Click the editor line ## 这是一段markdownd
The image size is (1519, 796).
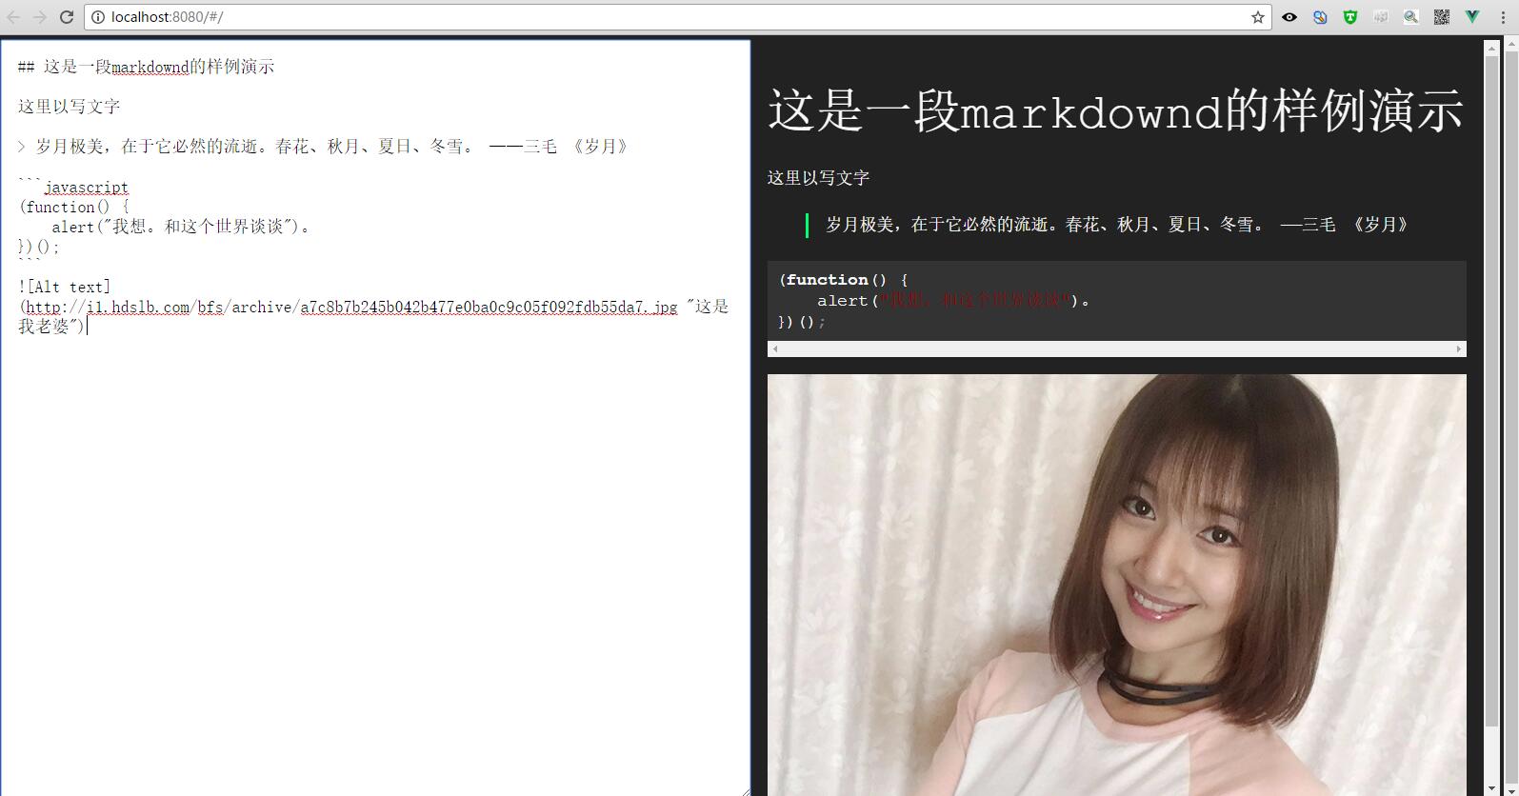pos(146,67)
